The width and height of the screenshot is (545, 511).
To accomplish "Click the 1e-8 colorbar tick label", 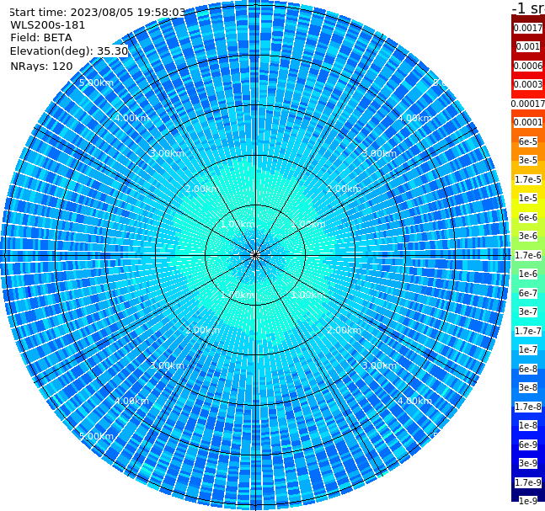I will (528, 425).
